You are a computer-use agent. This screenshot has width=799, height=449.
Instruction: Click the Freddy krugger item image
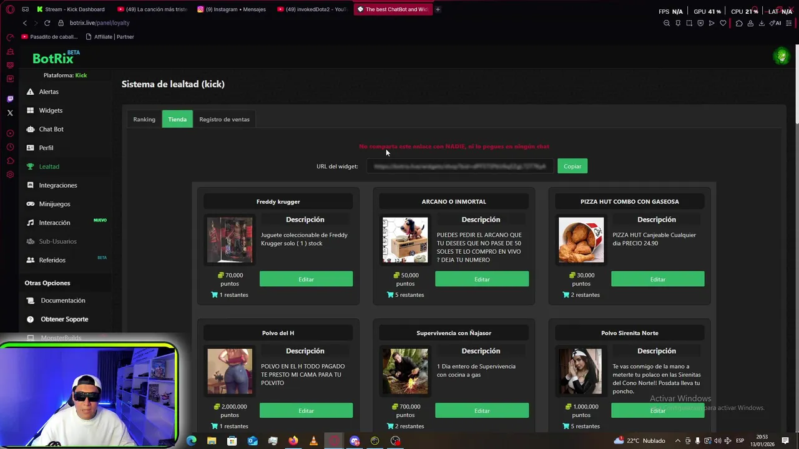[230, 240]
